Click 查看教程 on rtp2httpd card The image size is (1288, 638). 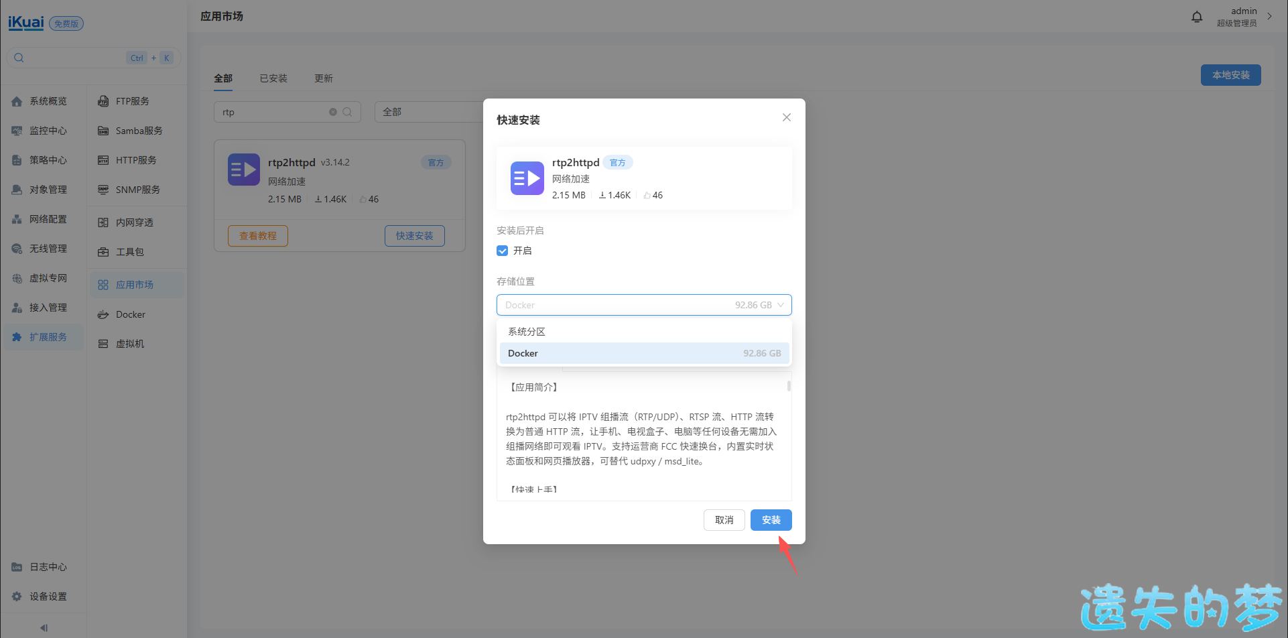click(x=258, y=236)
